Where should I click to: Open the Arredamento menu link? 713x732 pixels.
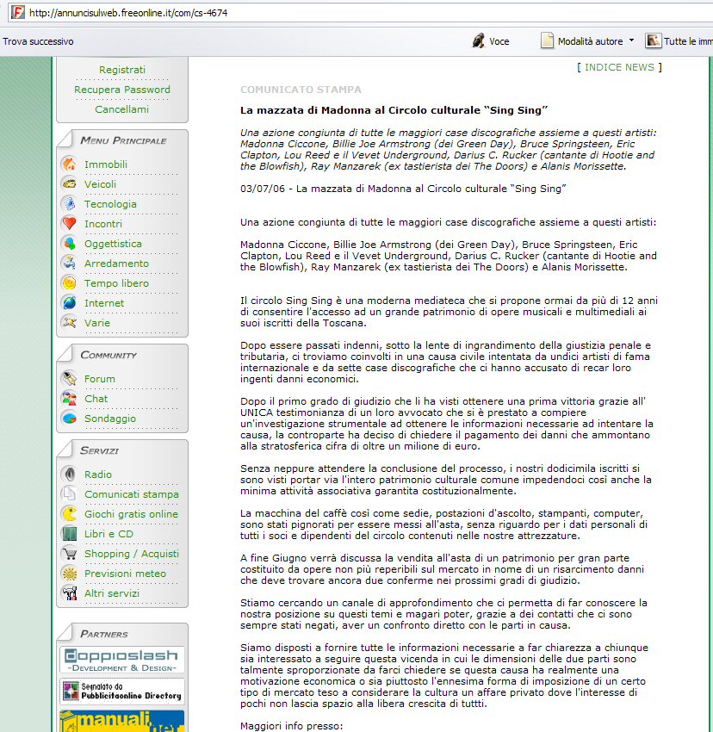click(x=116, y=264)
